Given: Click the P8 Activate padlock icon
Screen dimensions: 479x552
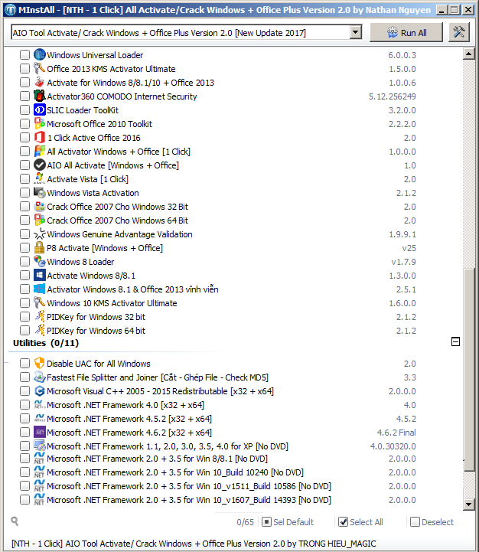Looking at the screenshot, I should coord(40,248).
